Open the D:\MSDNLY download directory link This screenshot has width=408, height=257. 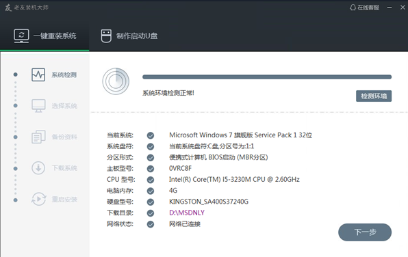187,213
